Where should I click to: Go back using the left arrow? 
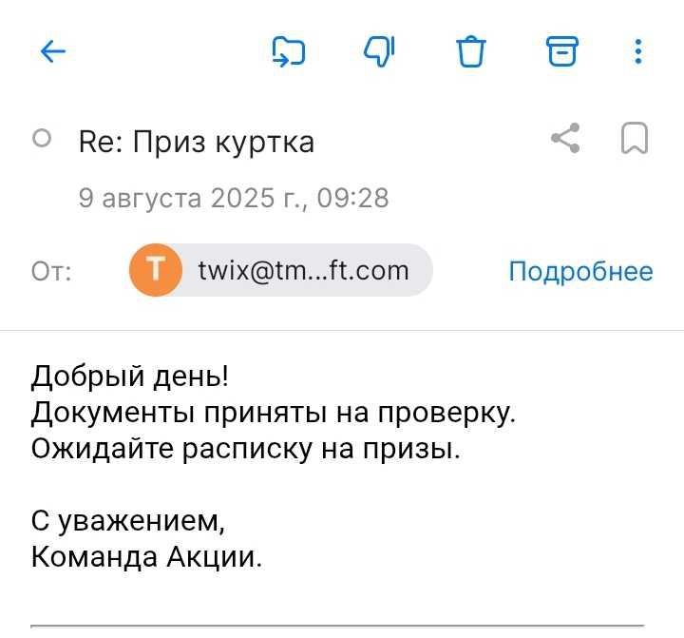pos(54,51)
